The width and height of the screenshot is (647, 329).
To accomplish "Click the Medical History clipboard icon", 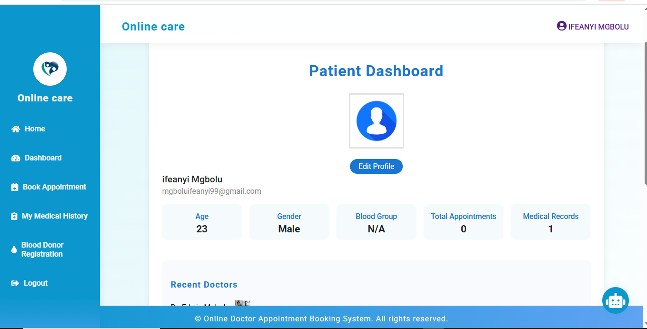I will (14, 216).
